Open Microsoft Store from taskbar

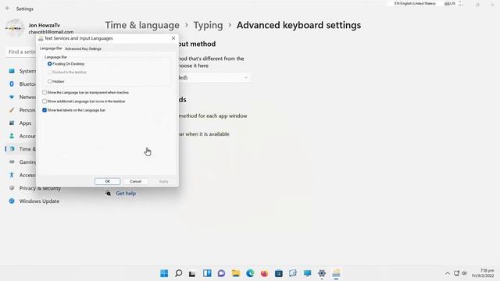tap(279, 273)
